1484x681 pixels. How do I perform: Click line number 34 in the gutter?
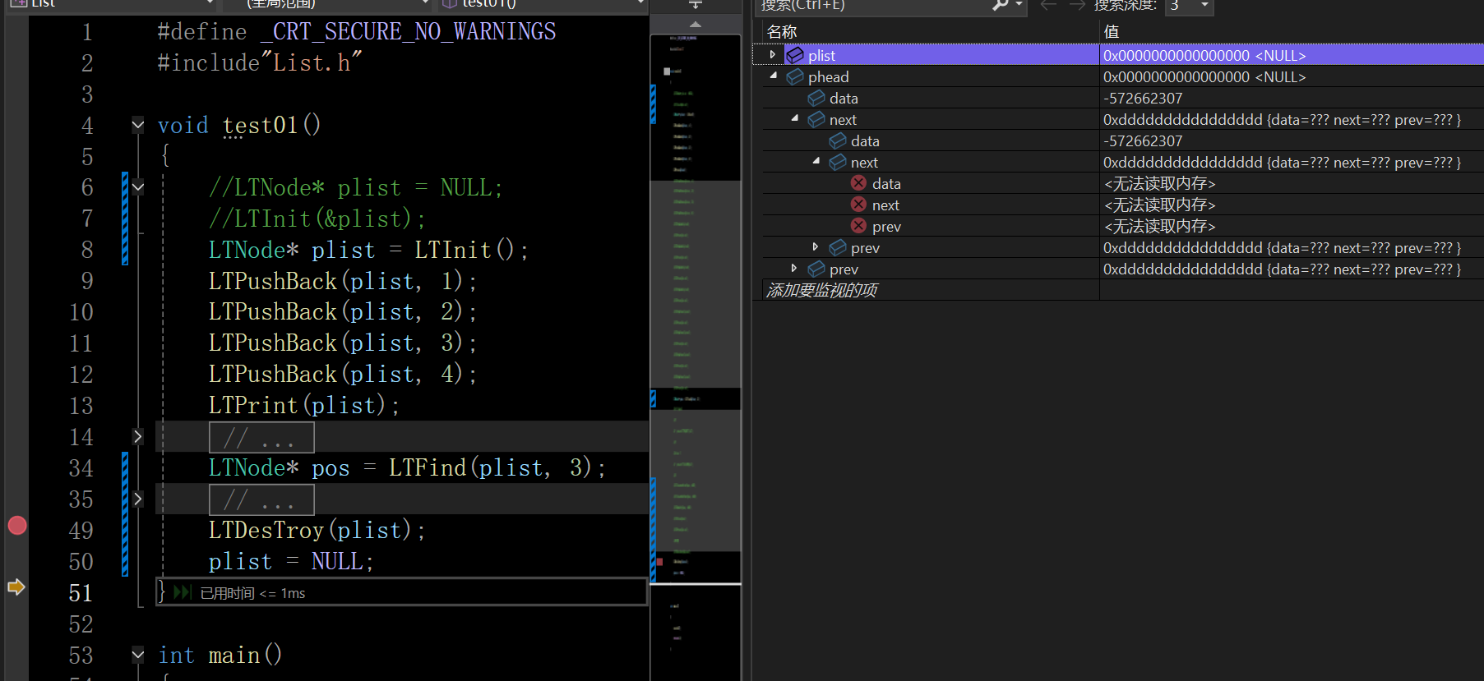81,467
